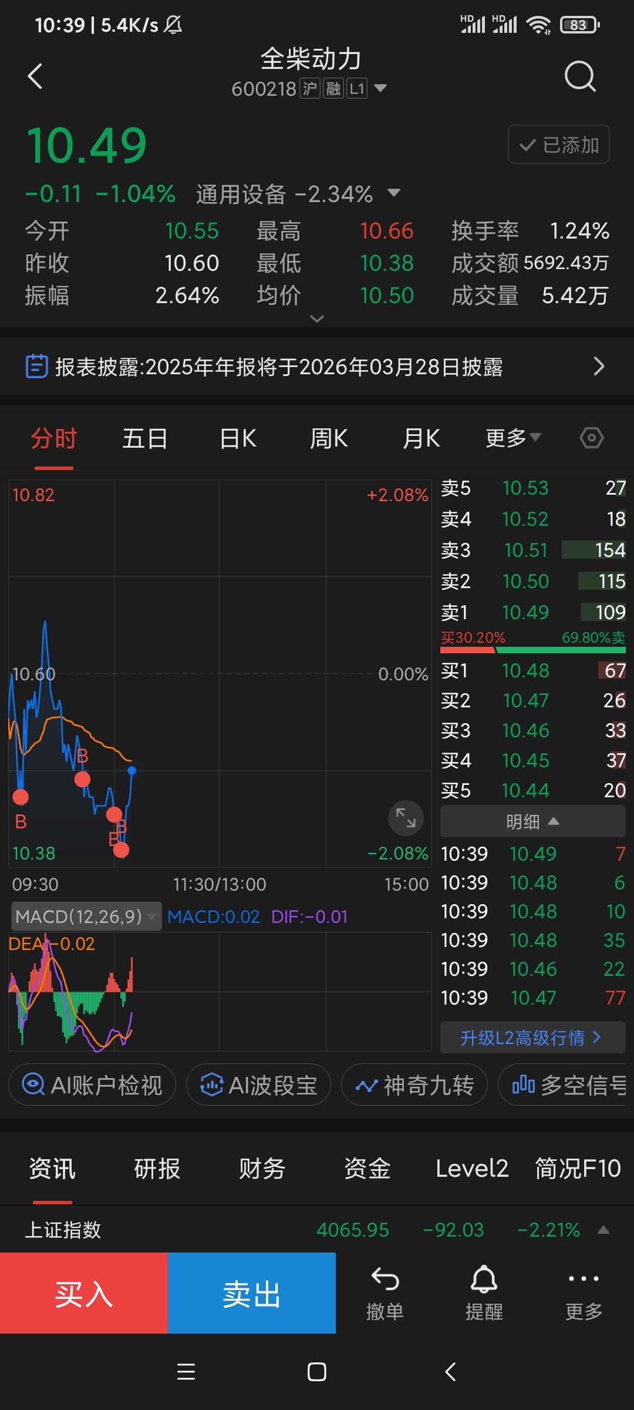Open the 更多 three-dots menu at bottom

click(x=584, y=1294)
